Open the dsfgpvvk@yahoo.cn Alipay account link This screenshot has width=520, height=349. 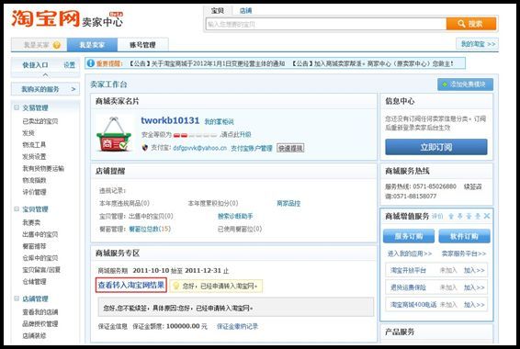[199, 148]
